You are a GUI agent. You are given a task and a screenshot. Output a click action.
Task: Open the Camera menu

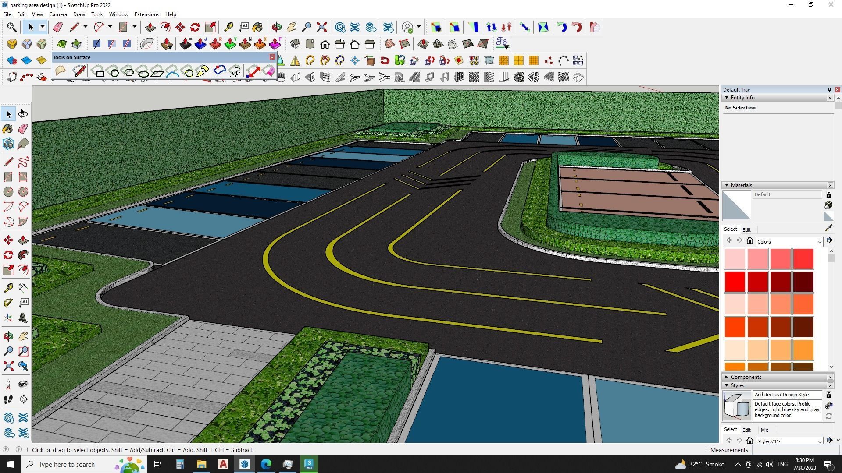(58, 14)
